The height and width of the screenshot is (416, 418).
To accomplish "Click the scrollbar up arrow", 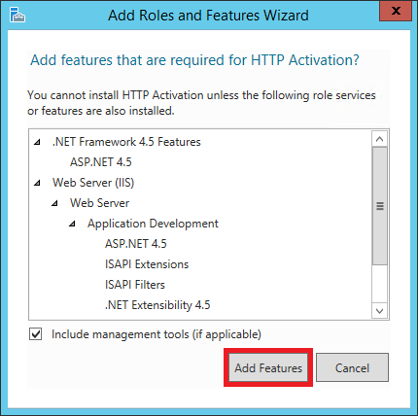I will [x=380, y=139].
